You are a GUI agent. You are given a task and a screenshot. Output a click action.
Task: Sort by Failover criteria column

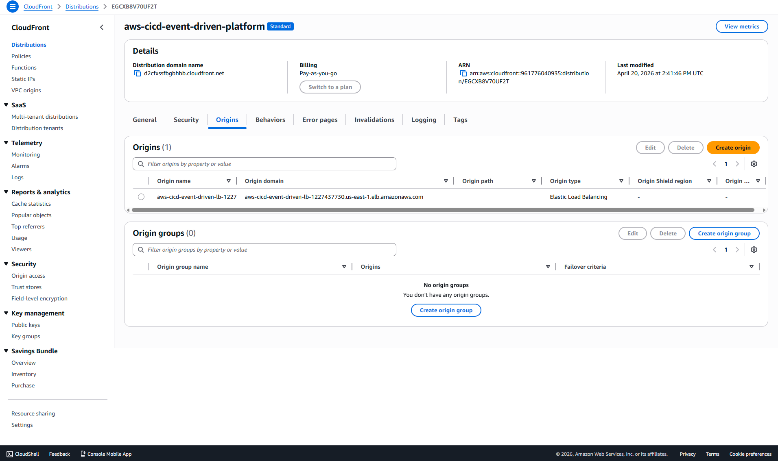point(752,267)
